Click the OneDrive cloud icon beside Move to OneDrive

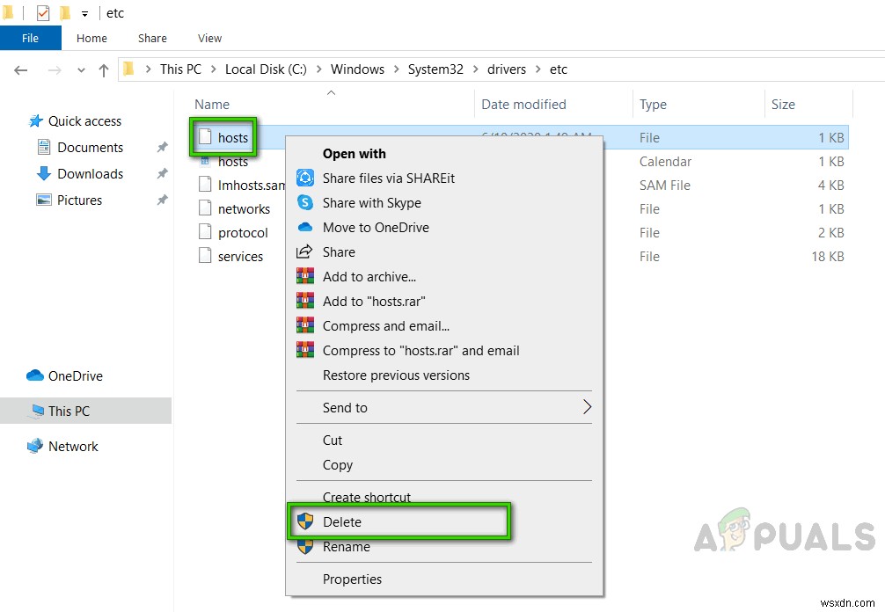[x=304, y=227]
